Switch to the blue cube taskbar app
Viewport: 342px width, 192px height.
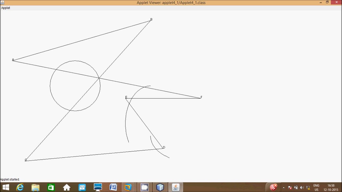pyautogui.click(x=160, y=187)
